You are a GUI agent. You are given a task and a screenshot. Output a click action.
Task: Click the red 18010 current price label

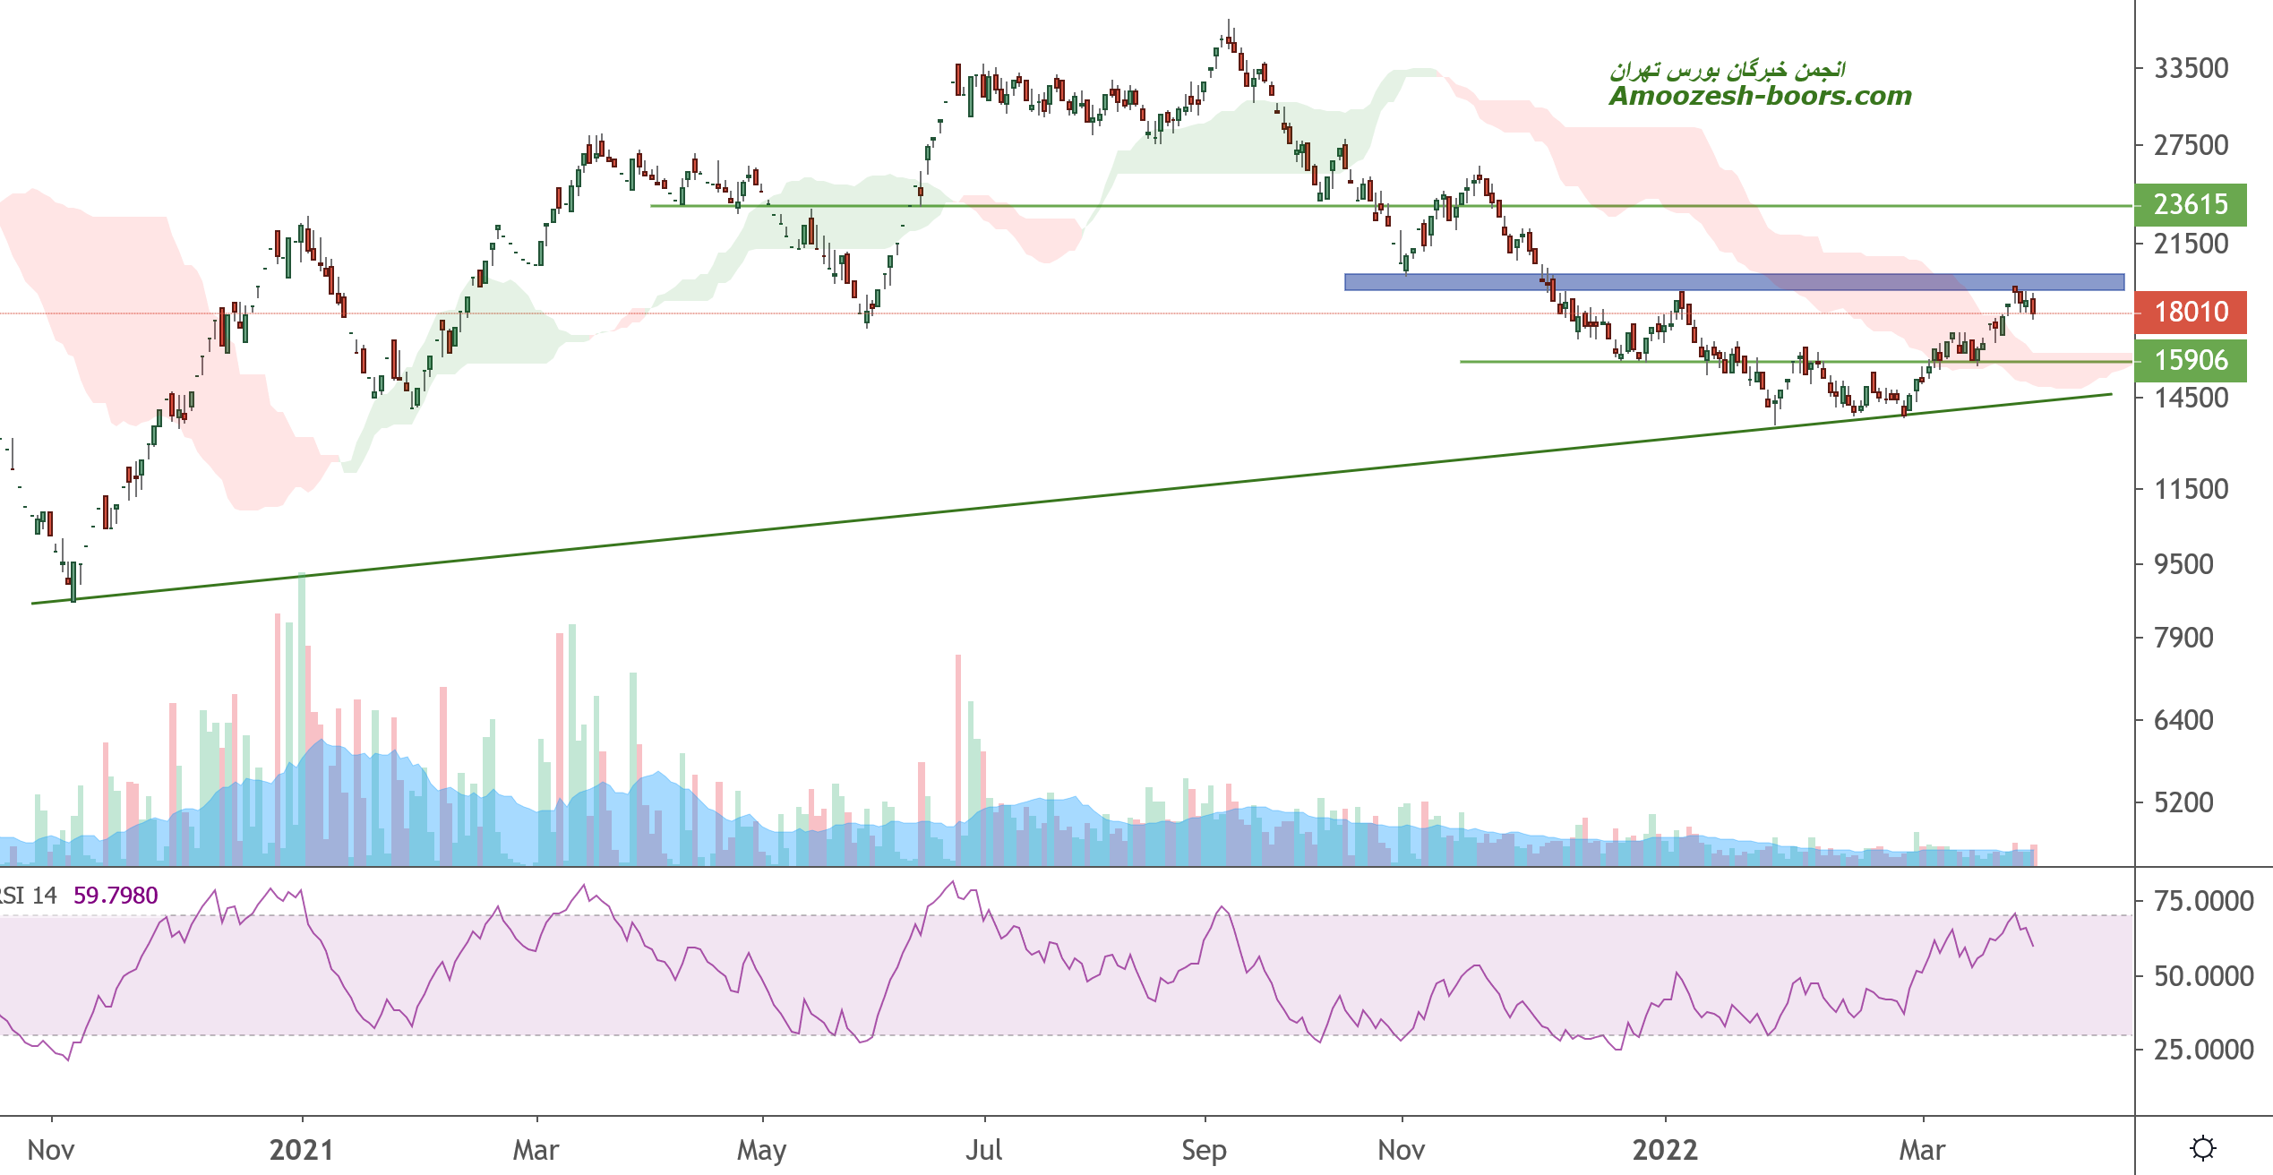(2190, 313)
